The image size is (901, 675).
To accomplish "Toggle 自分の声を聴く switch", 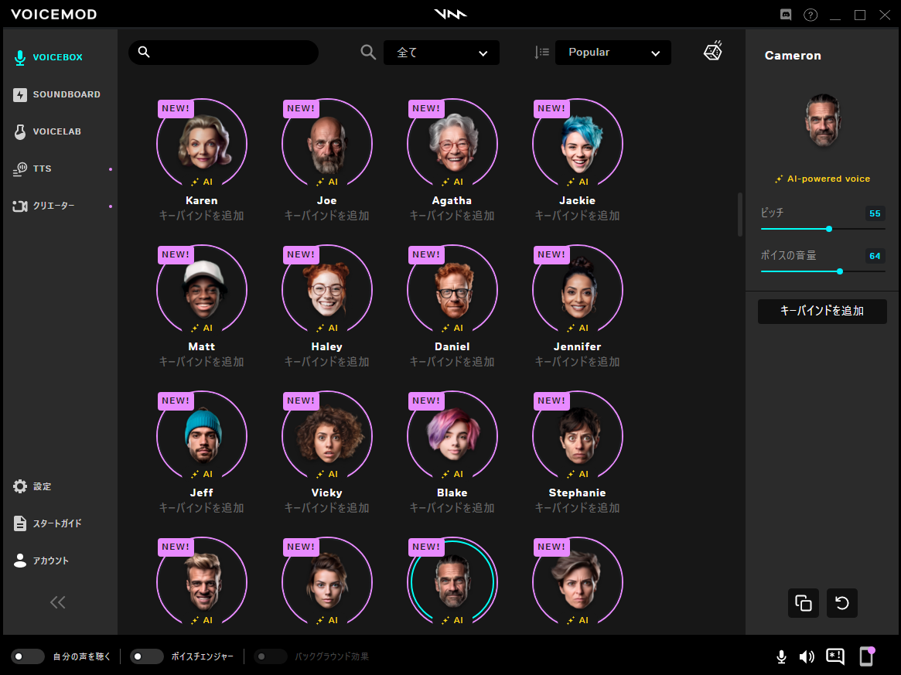I will pyautogui.click(x=28, y=656).
